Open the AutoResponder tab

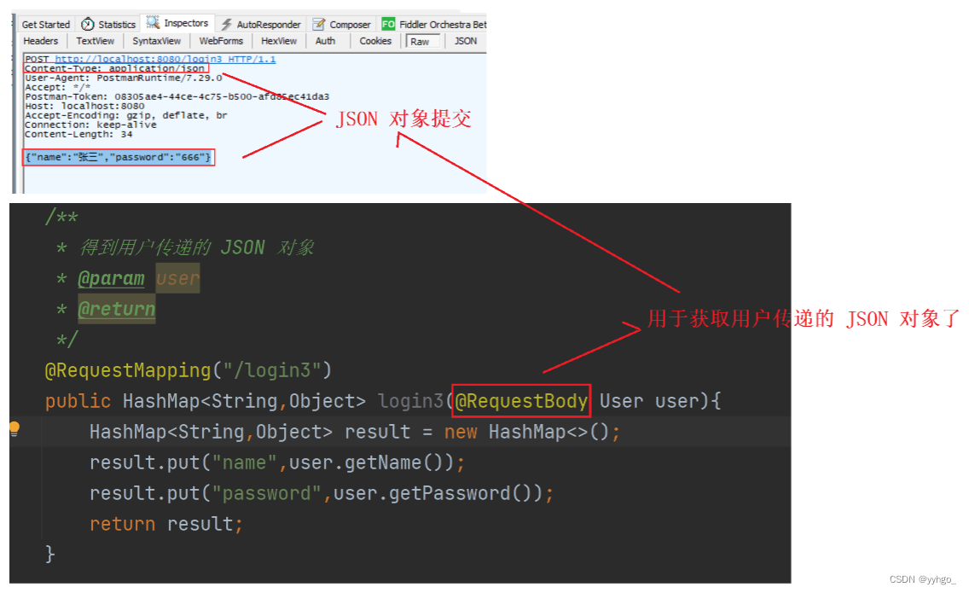point(260,24)
